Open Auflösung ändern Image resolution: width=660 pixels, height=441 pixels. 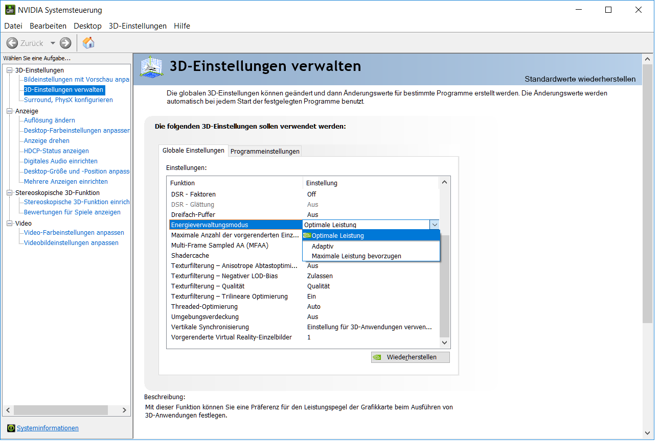[50, 120]
